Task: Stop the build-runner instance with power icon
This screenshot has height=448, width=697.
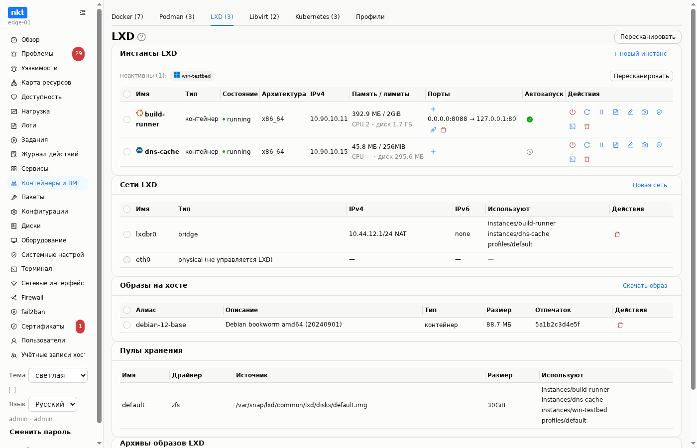Action: point(573,112)
